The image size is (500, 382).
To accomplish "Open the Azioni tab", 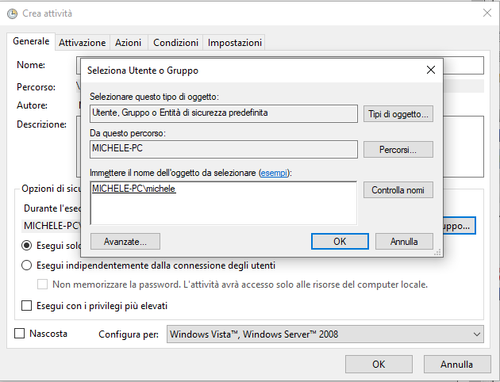I will click(128, 43).
